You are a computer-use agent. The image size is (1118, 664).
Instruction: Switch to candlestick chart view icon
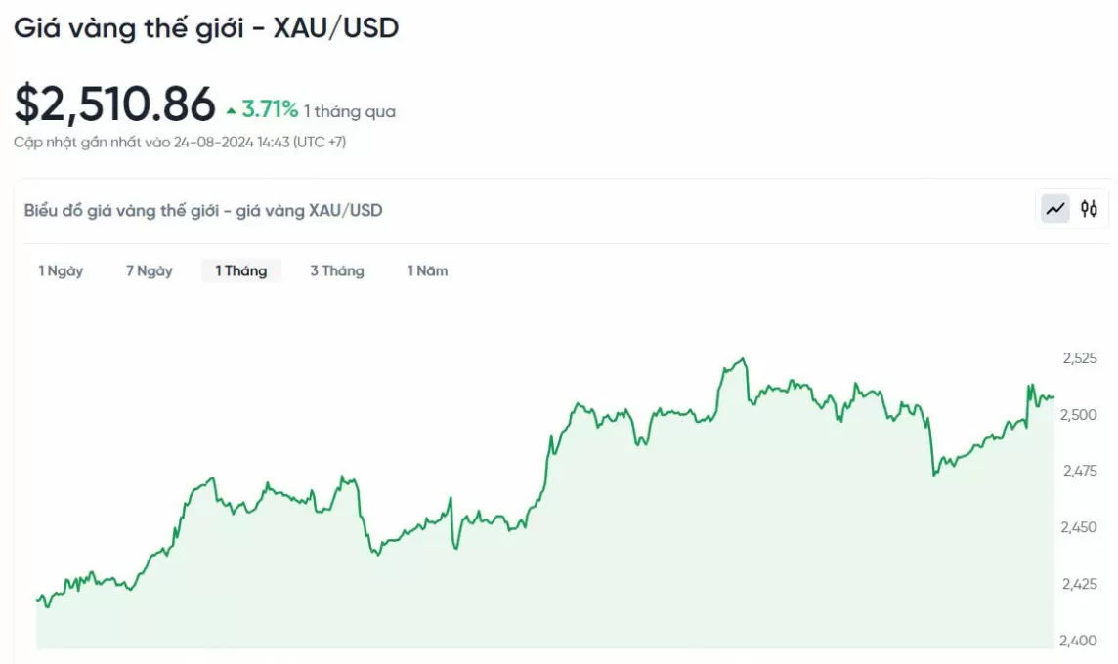[x=1089, y=209]
